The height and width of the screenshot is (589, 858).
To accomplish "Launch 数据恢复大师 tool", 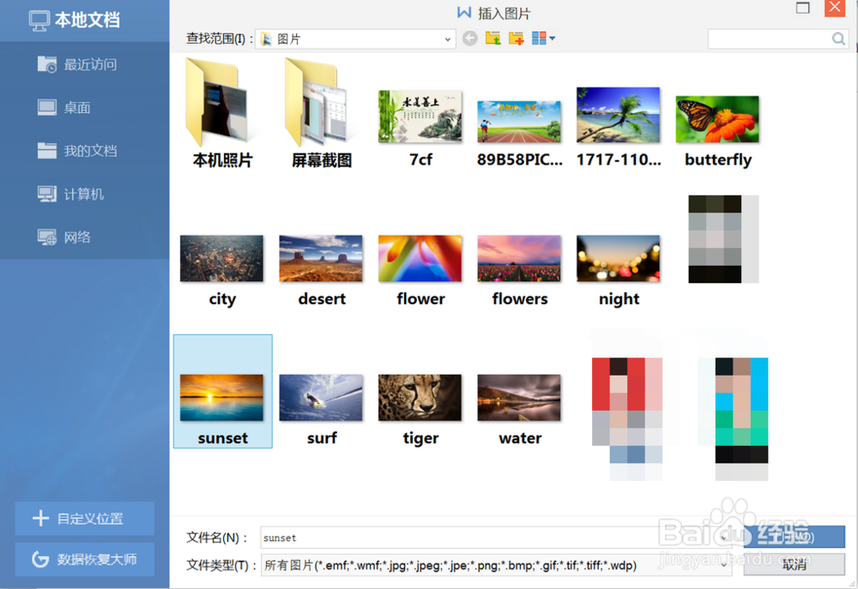I will point(85,560).
